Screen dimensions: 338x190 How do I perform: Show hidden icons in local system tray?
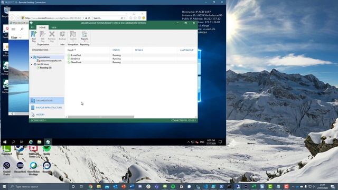point(293,186)
